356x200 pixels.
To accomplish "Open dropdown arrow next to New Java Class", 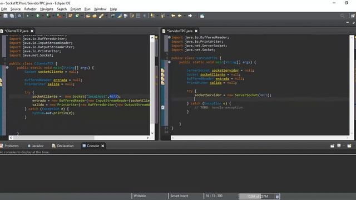I will pyautogui.click(x=82, y=16).
